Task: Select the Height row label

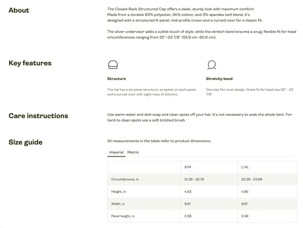Action: 119,191
